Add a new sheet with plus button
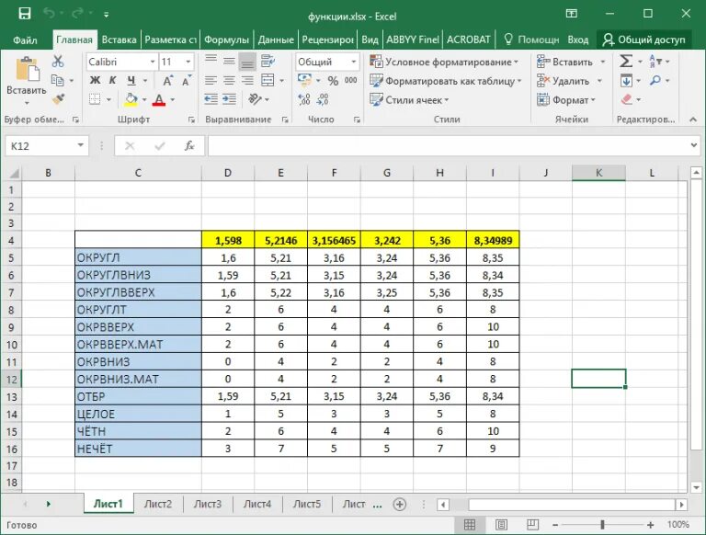 (x=399, y=505)
